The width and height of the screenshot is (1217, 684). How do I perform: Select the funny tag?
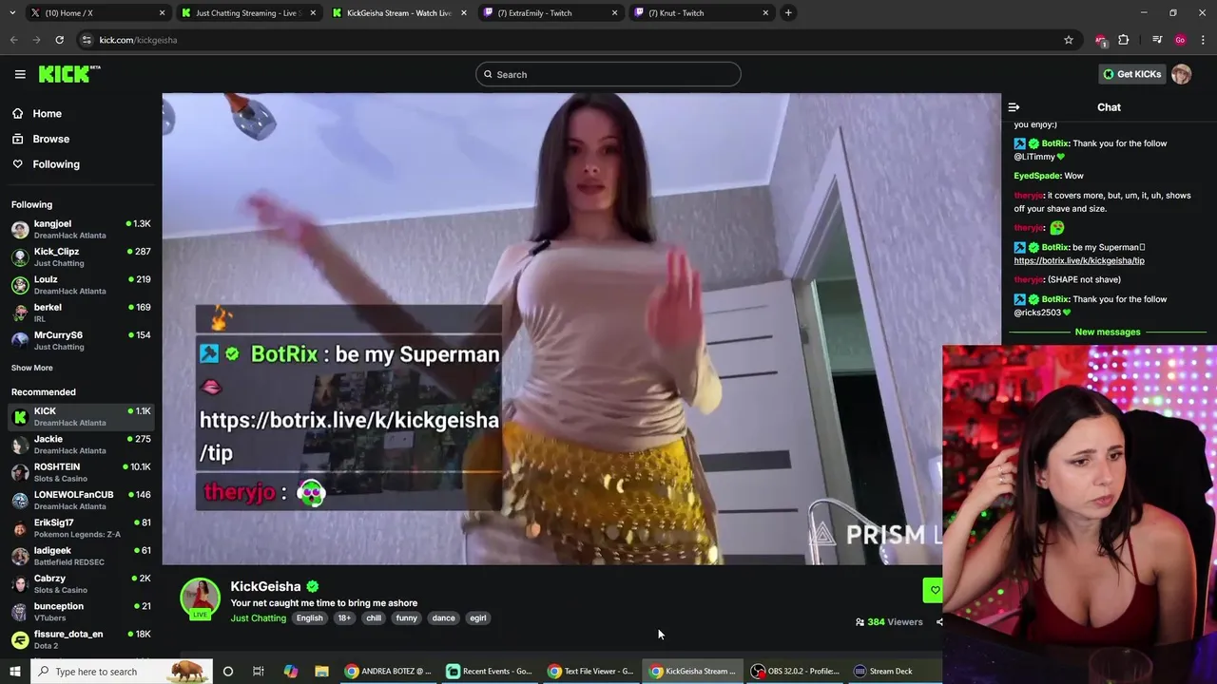point(407,617)
